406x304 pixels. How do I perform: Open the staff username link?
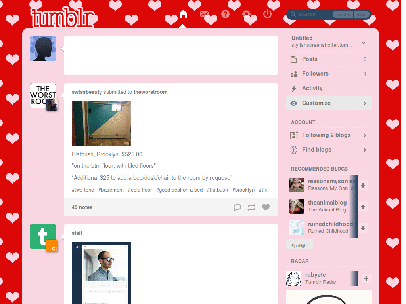(x=77, y=233)
